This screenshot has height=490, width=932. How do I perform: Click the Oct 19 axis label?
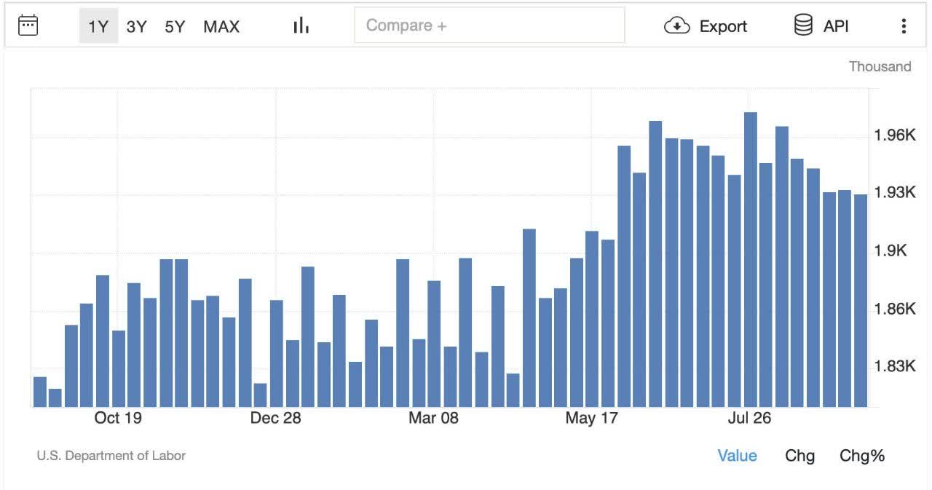pos(118,418)
